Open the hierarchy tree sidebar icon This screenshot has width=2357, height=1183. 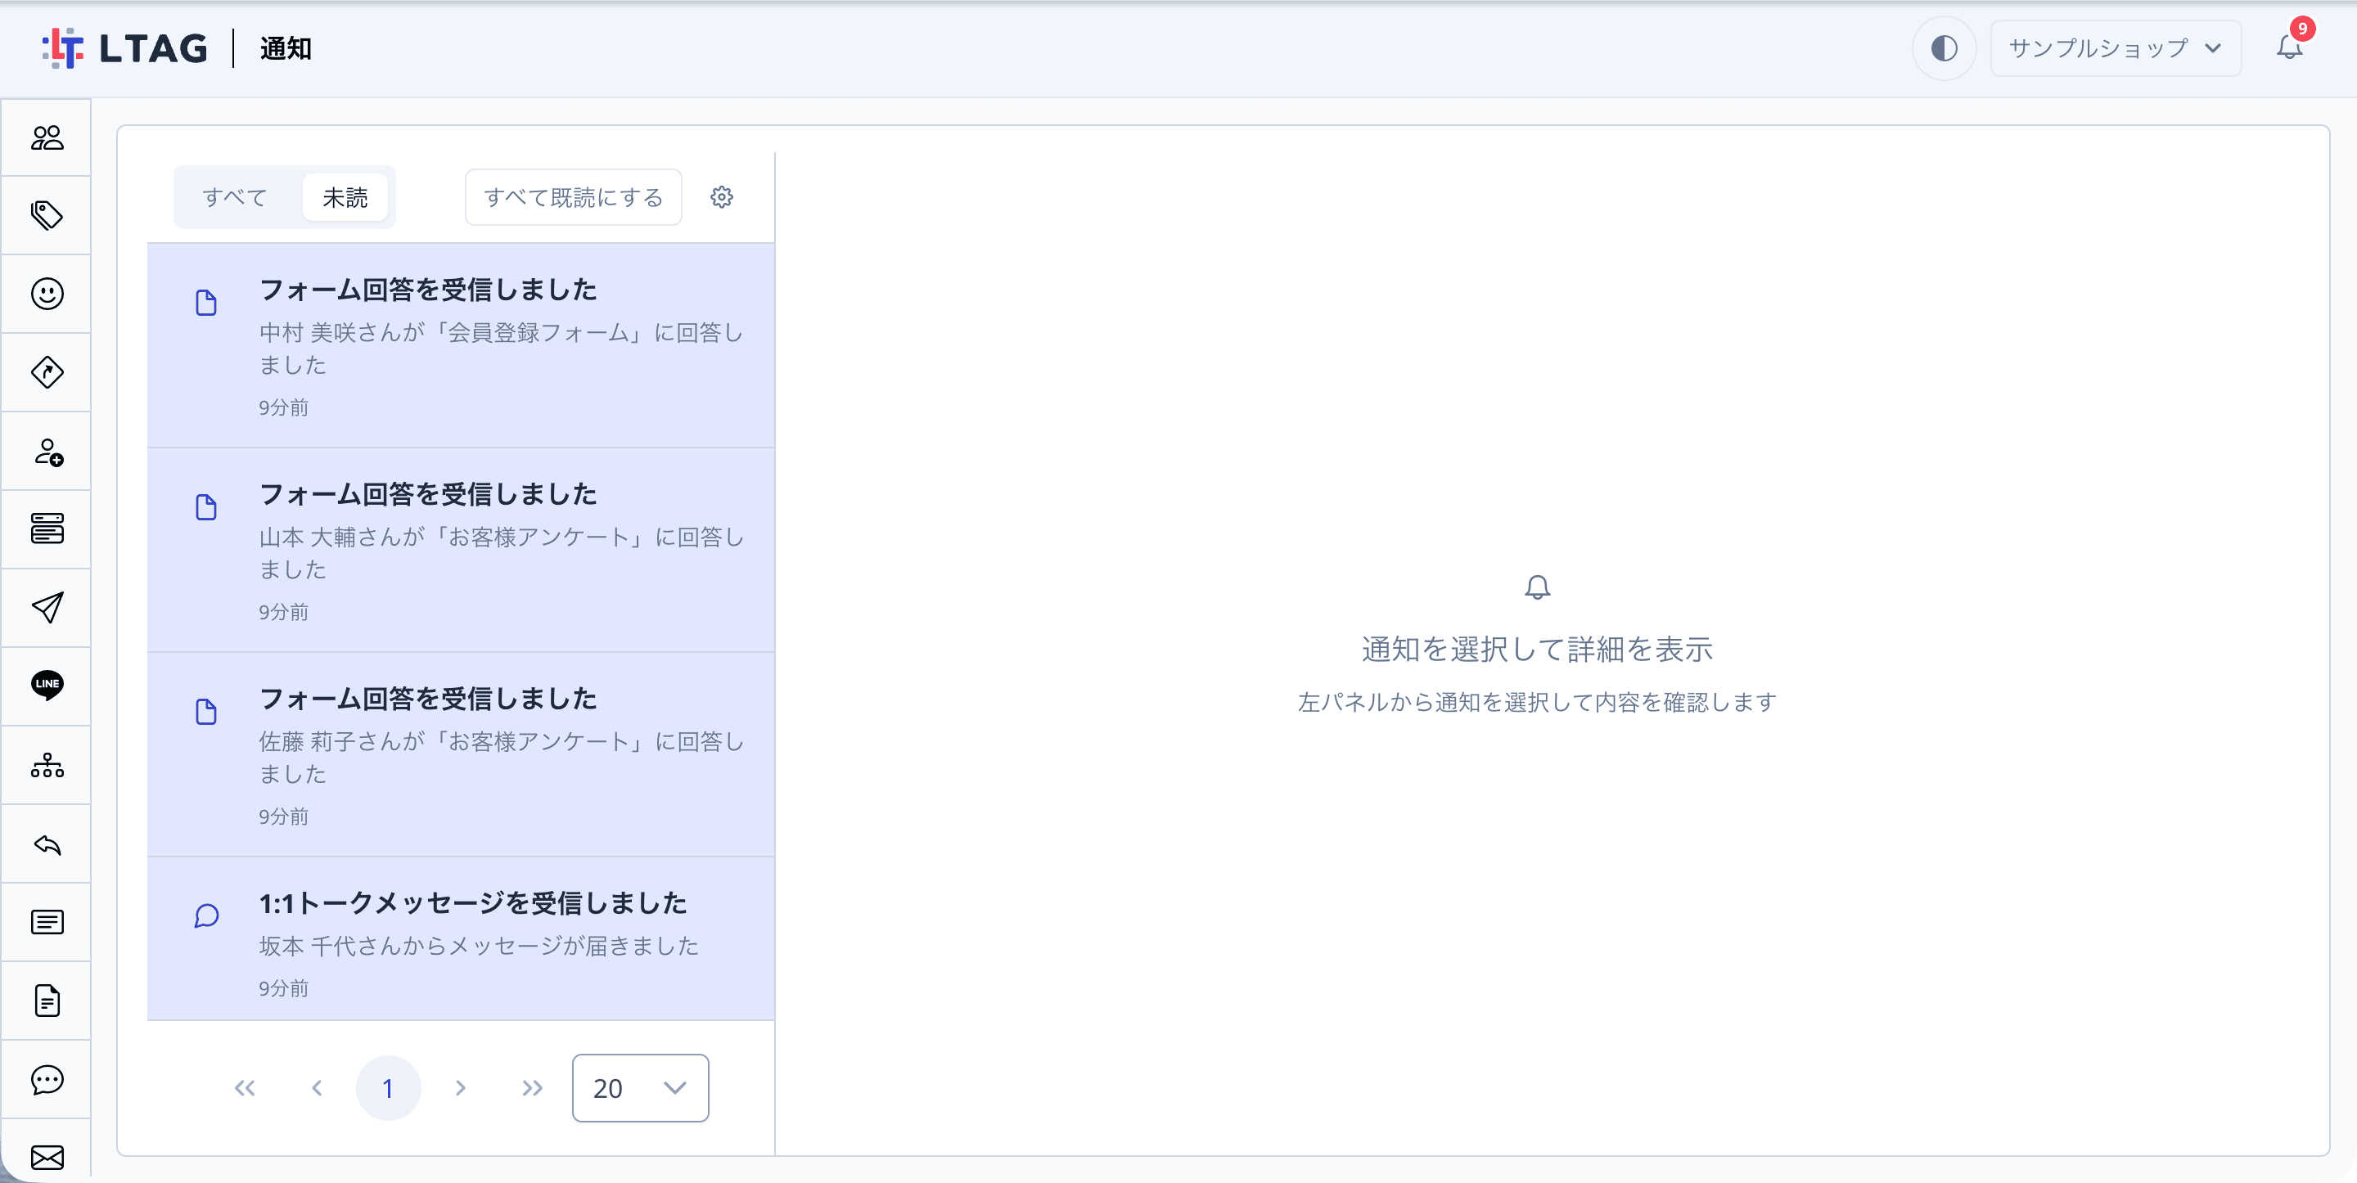pyautogui.click(x=47, y=765)
